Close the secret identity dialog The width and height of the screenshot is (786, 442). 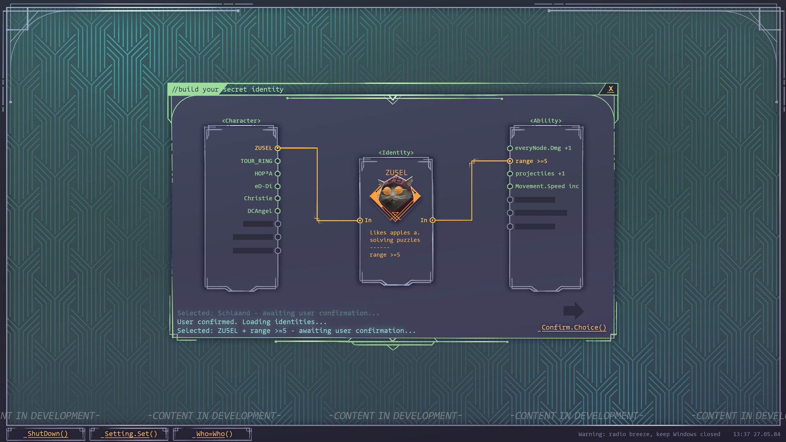pos(610,89)
